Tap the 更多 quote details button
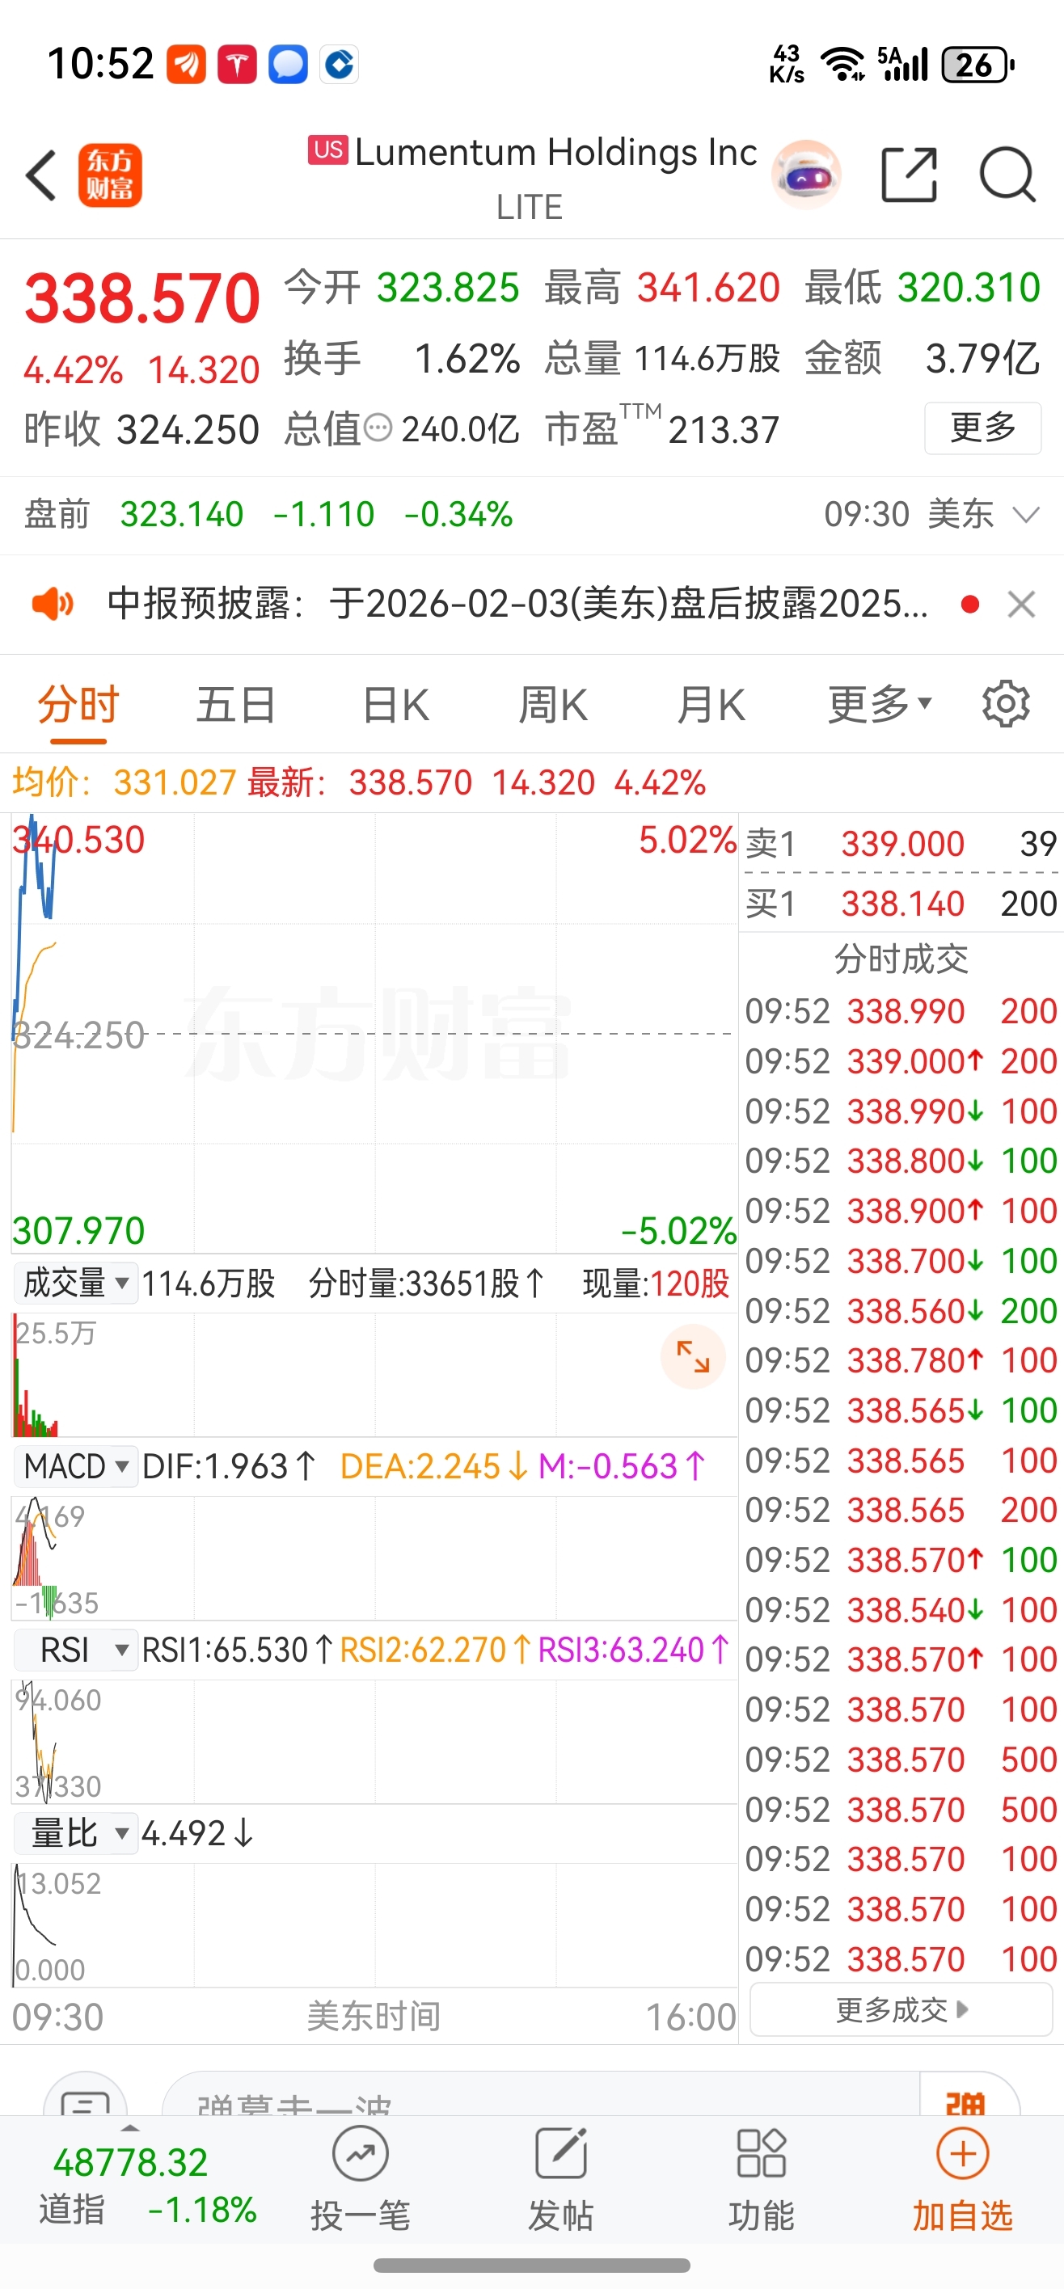1064x2289 pixels. click(x=983, y=428)
